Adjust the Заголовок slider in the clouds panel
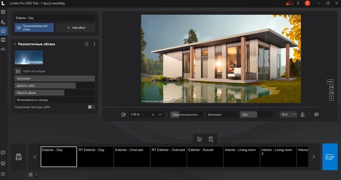Image resolution: width=341 pixels, height=180 pixels. [55, 78]
